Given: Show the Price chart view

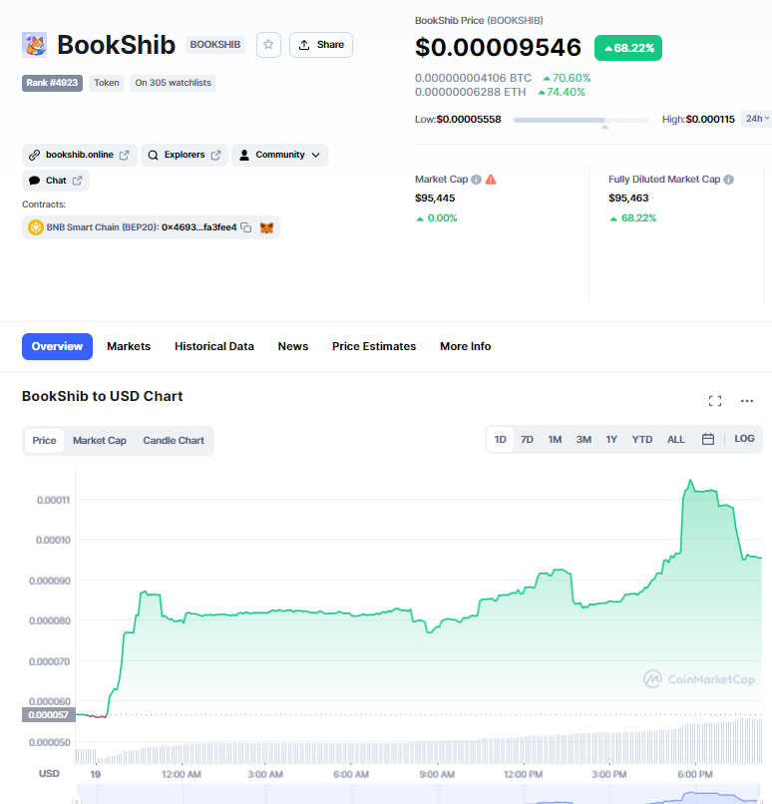Looking at the screenshot, I should point(44,441).
